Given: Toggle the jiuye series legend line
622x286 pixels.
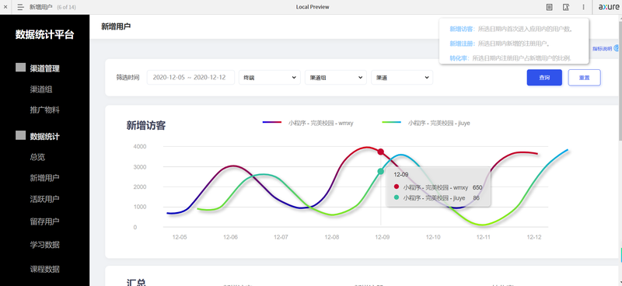Looking at the screenshot, I should 392,122.
